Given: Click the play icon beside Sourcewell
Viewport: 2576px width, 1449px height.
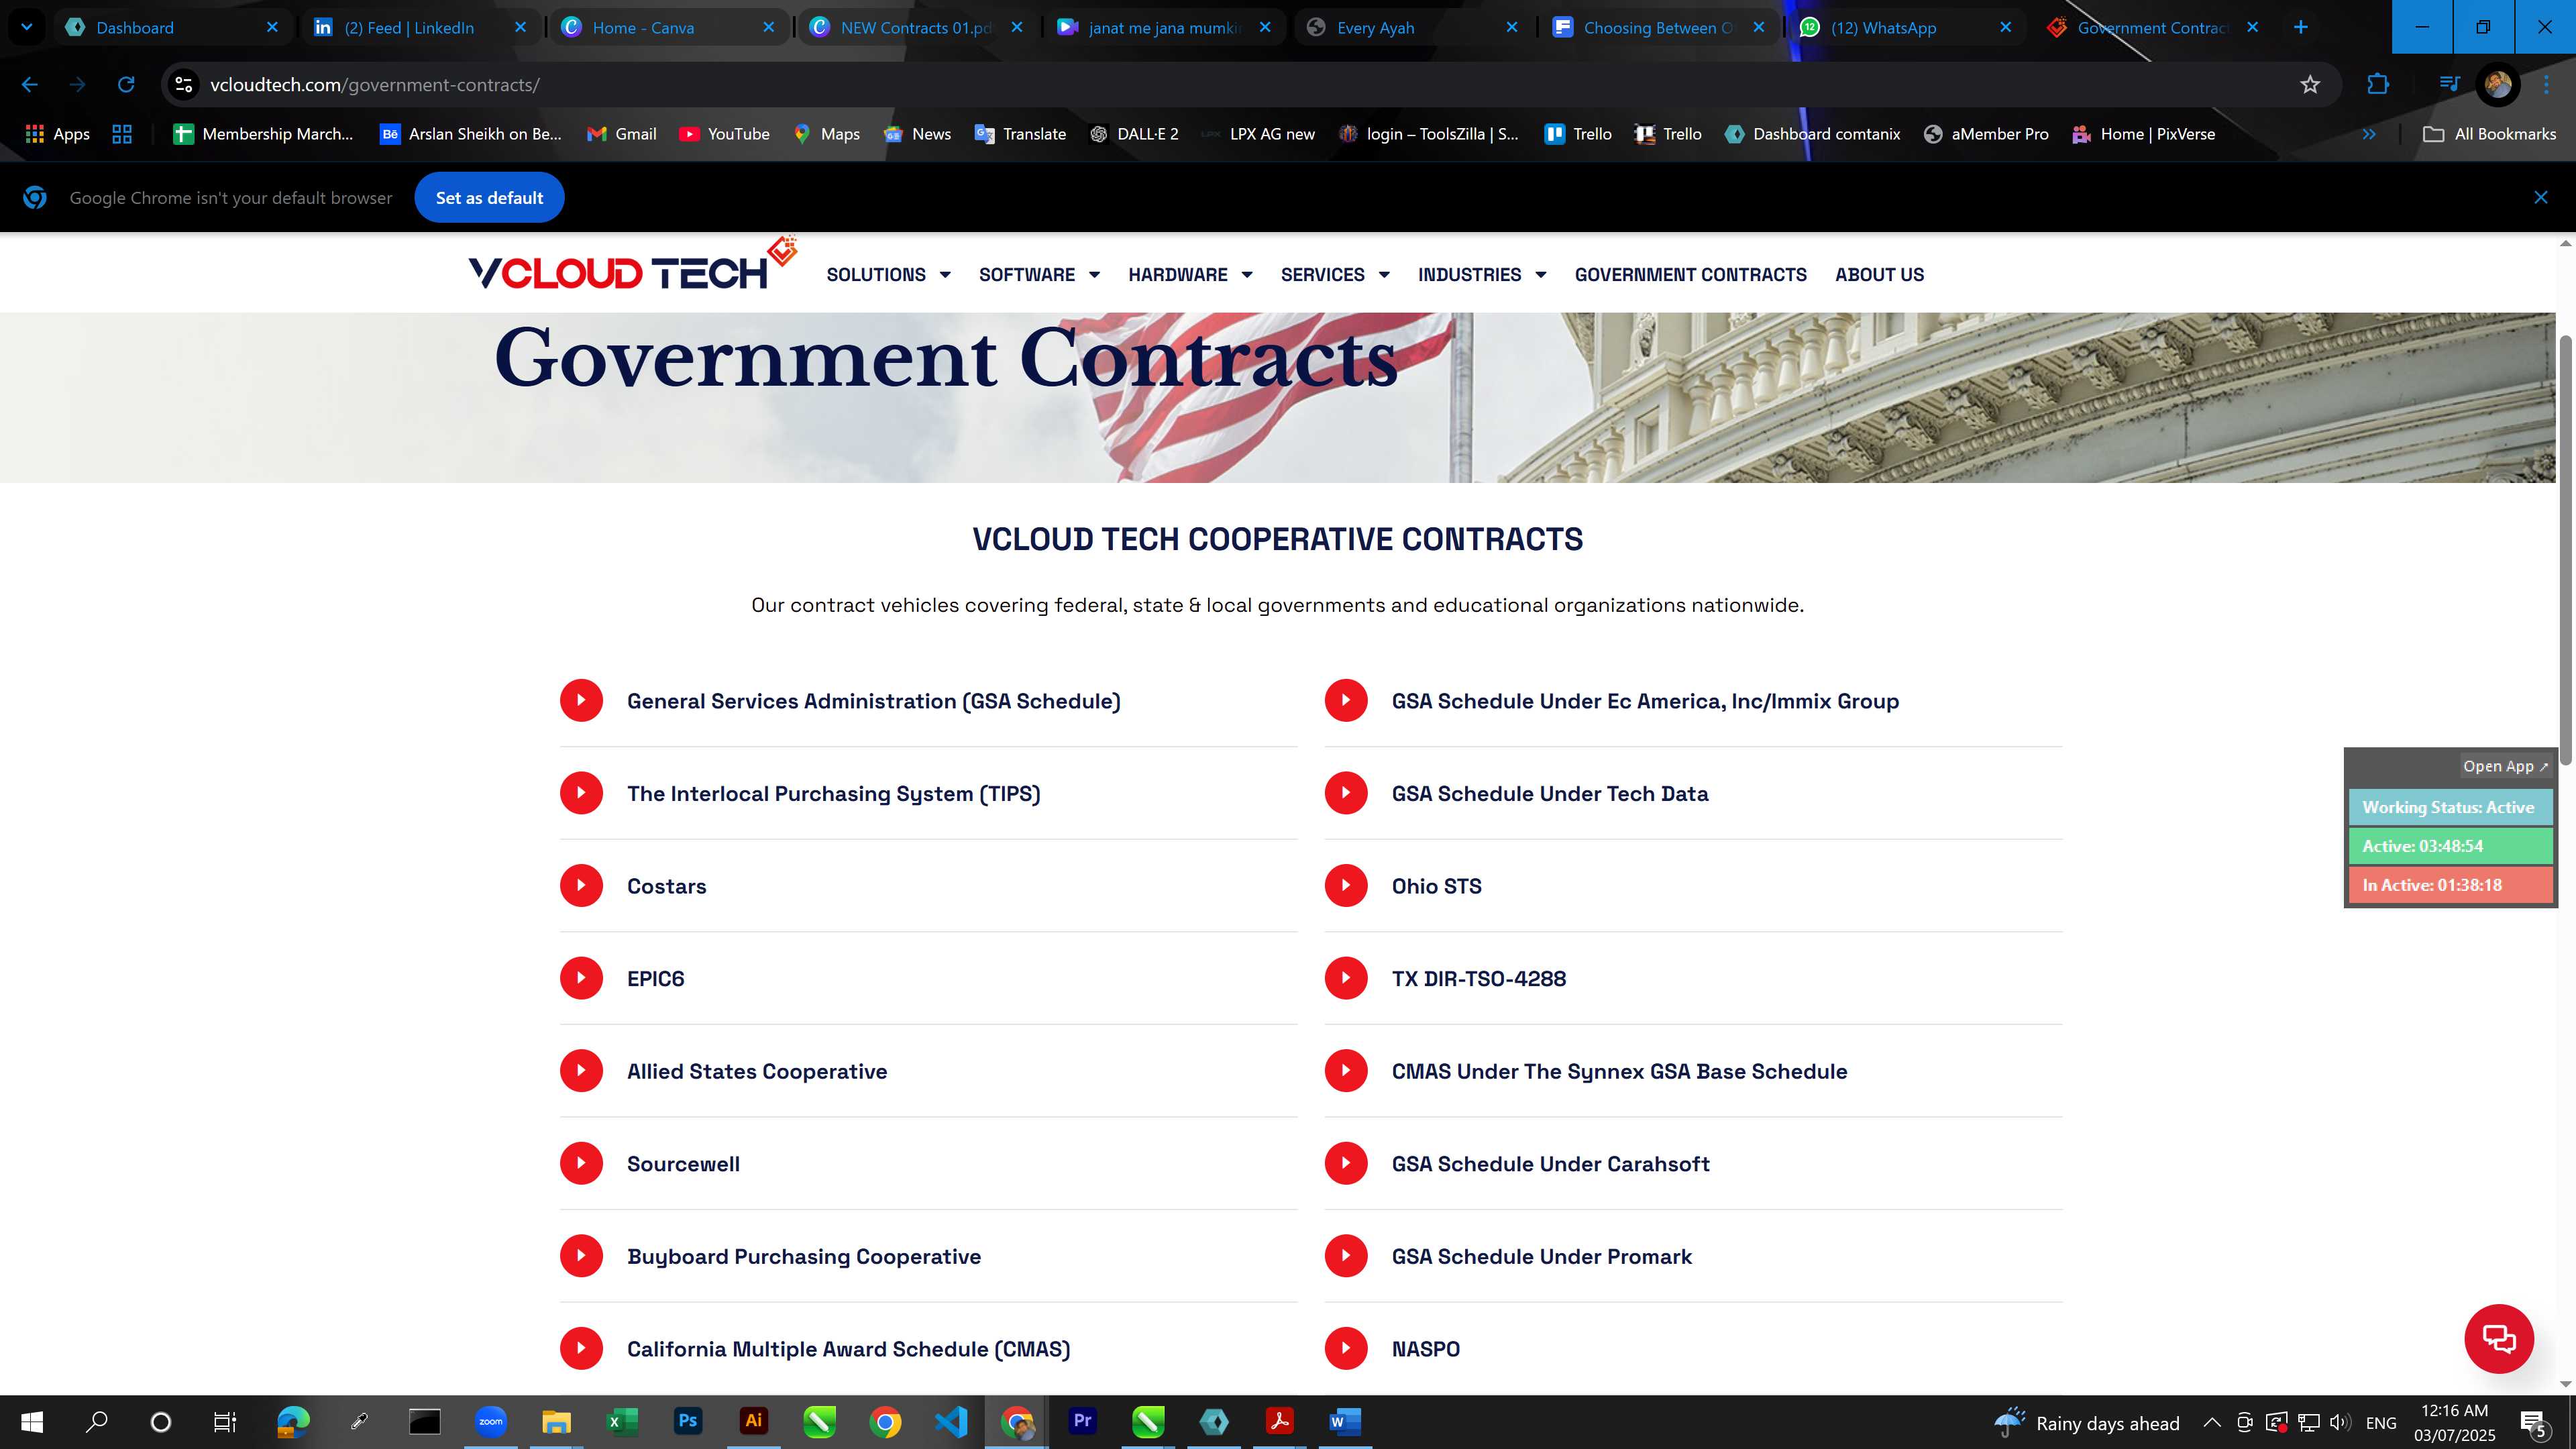Looking at the screenshot, I should pos(581,1163).
